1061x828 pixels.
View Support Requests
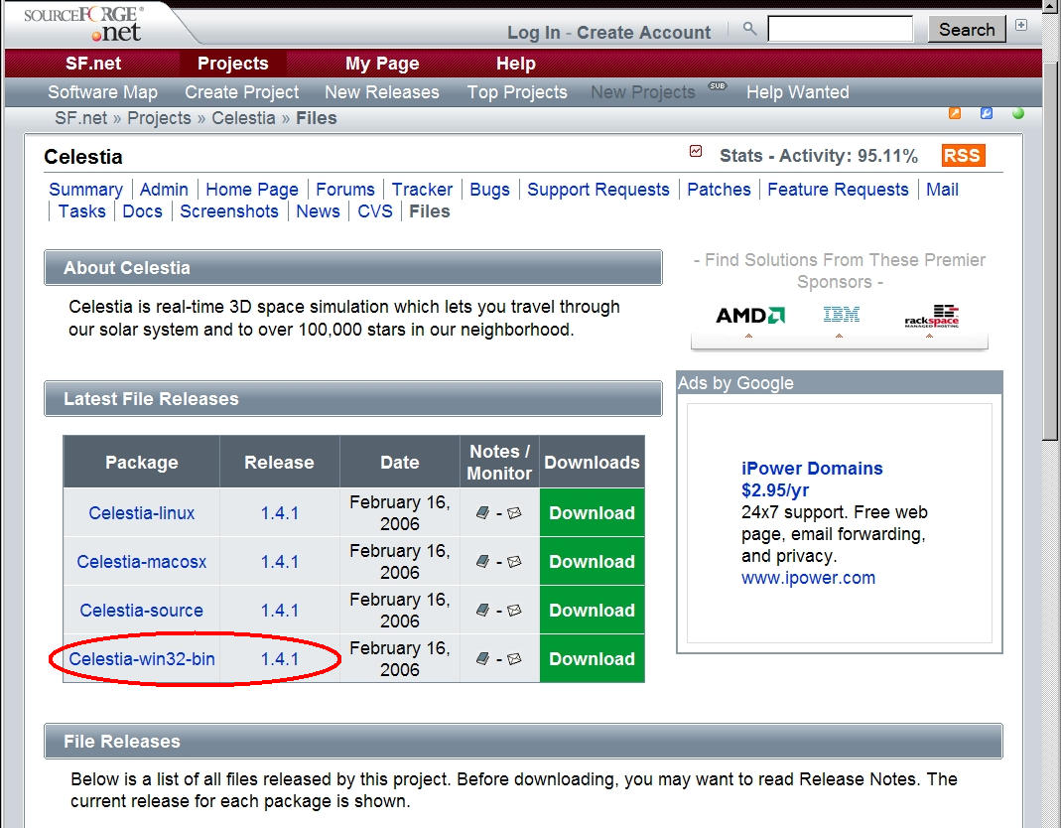[x=598, y=190]
